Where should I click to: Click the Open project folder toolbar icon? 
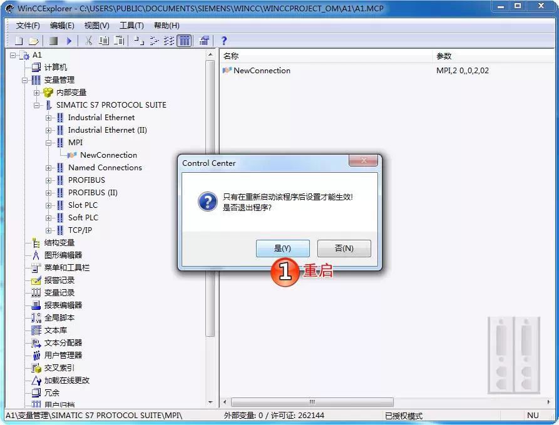(34, 41)
